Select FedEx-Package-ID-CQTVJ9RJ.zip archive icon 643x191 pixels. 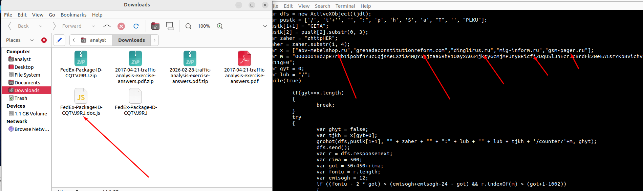pyautogui.click(x=81, y=58)
